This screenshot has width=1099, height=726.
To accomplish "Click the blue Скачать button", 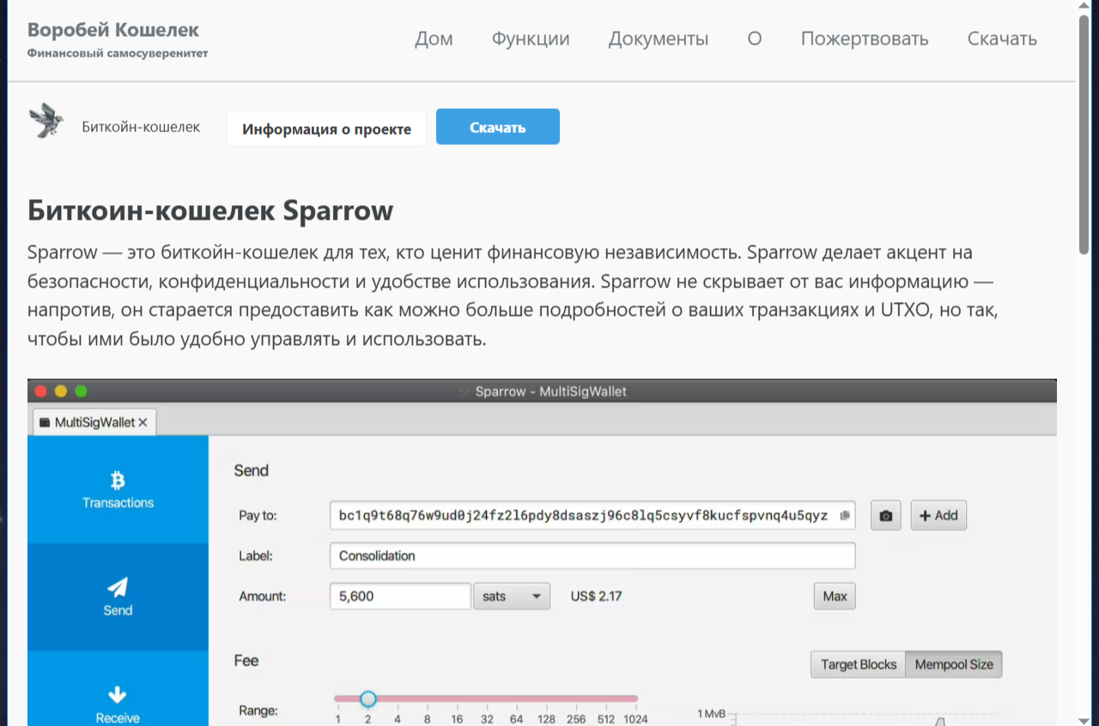I will pos(497,127).
